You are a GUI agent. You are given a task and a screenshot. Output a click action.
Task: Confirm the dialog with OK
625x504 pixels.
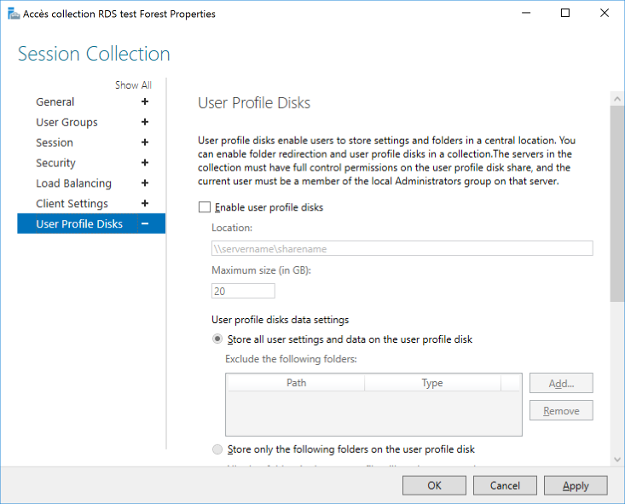pyautogui.click(x=434, y=485)
